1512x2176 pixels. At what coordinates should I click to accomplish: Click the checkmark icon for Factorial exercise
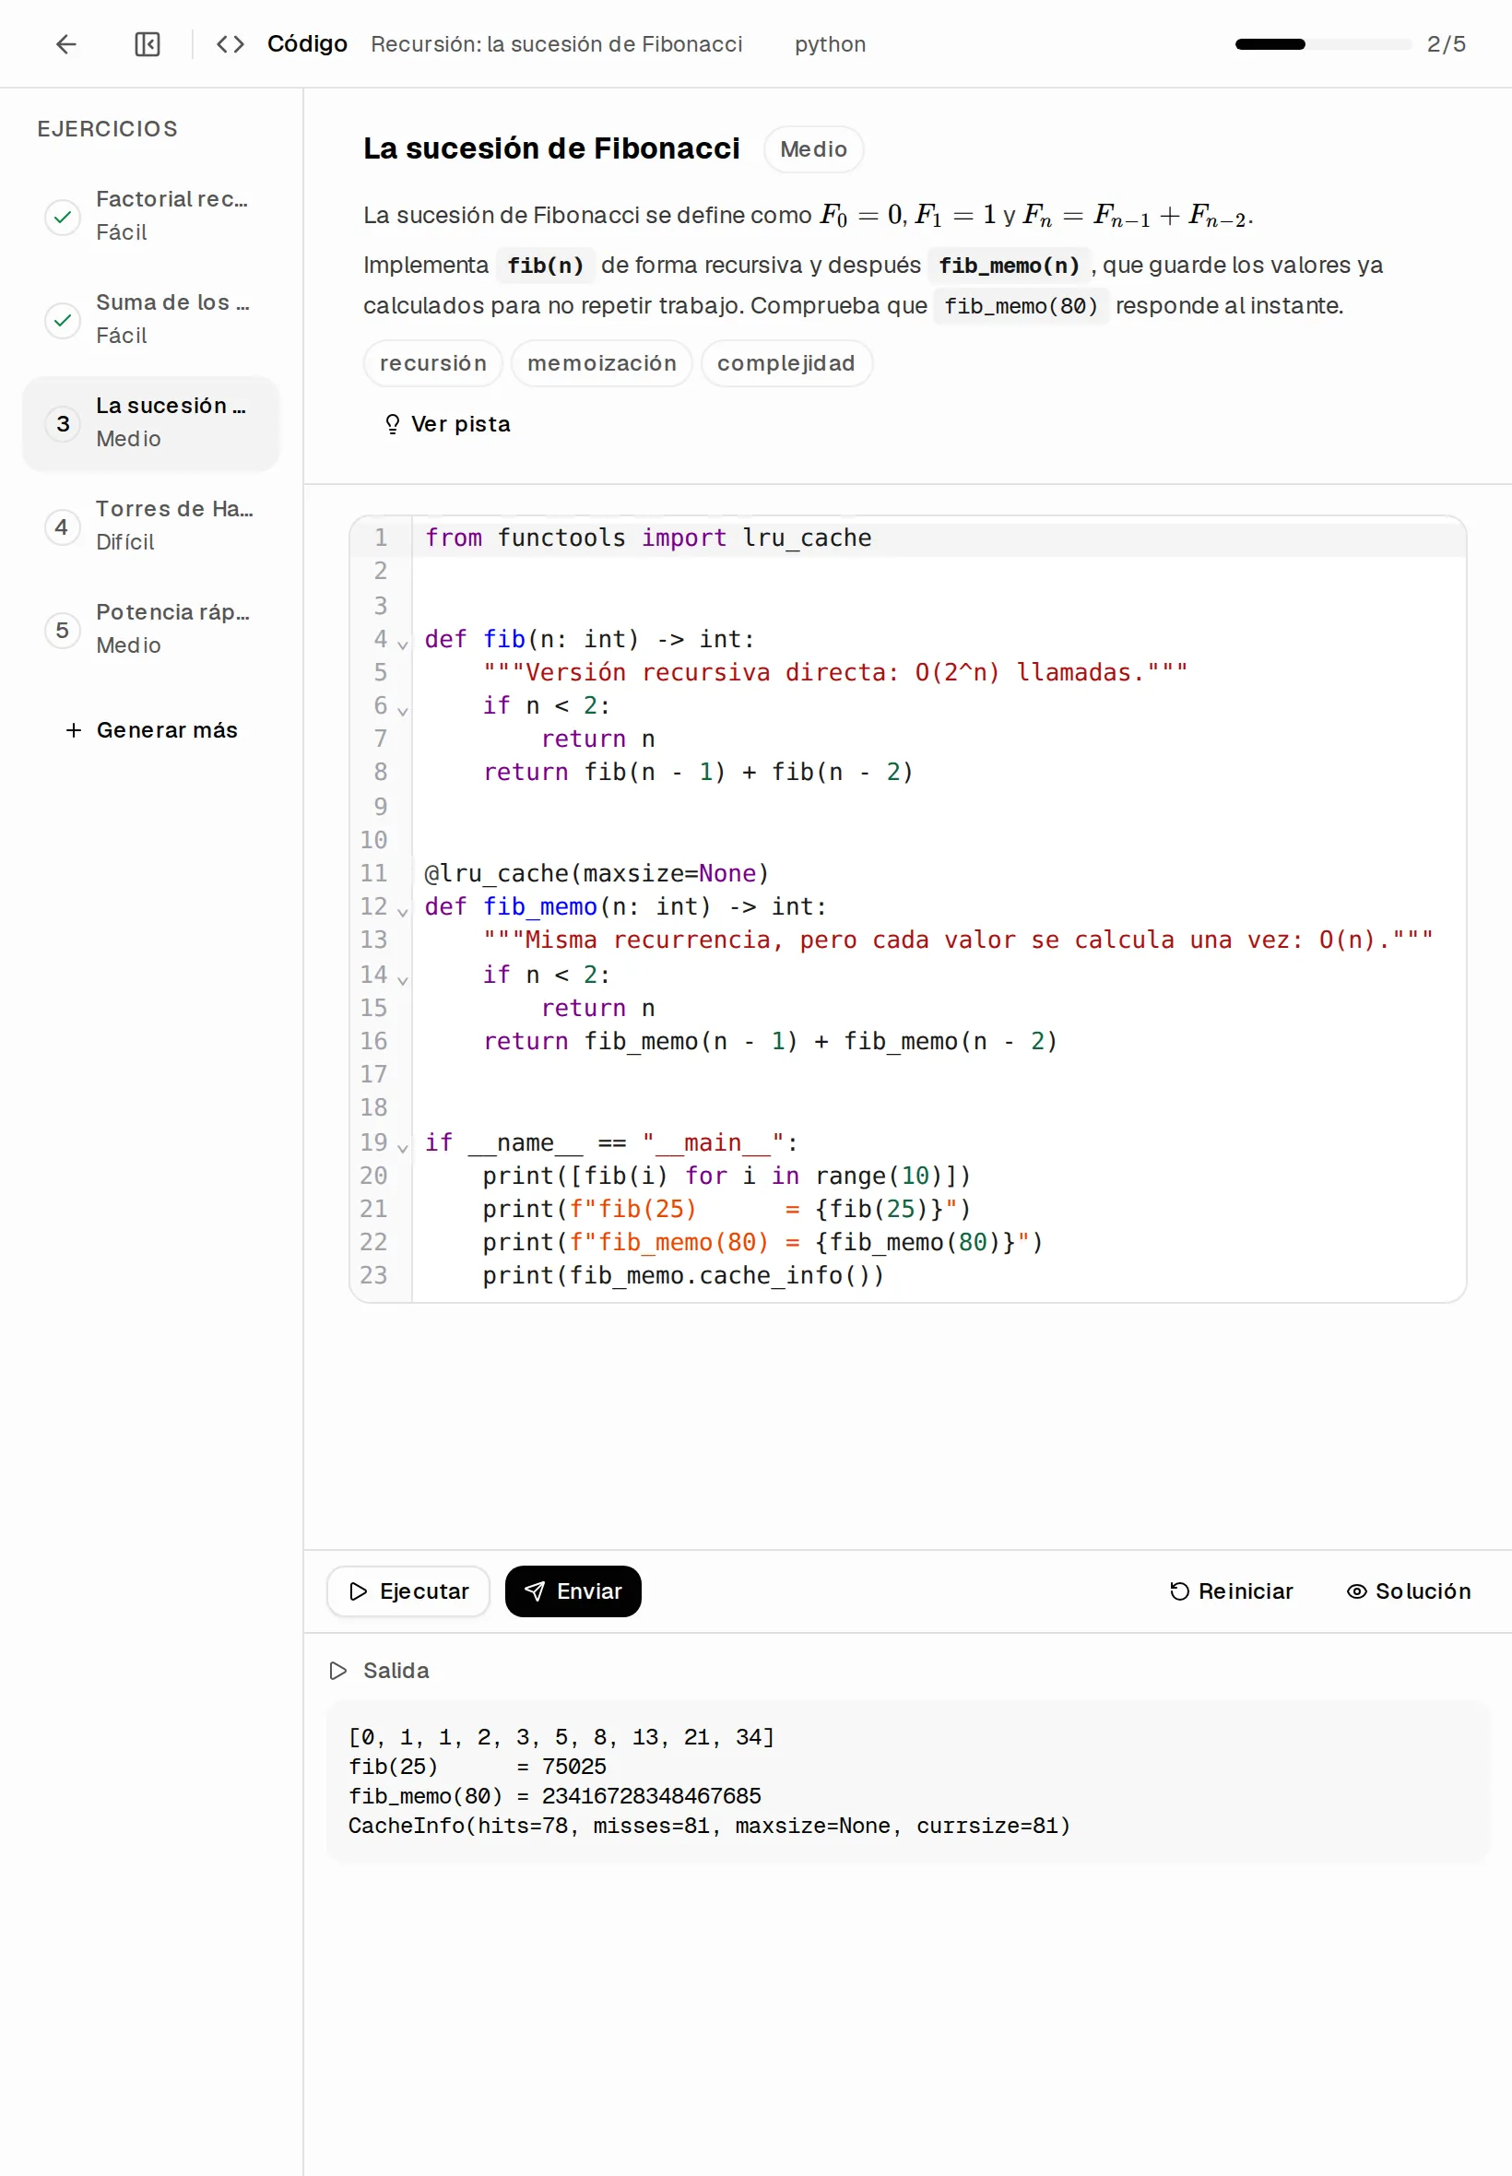coord(63,217)
